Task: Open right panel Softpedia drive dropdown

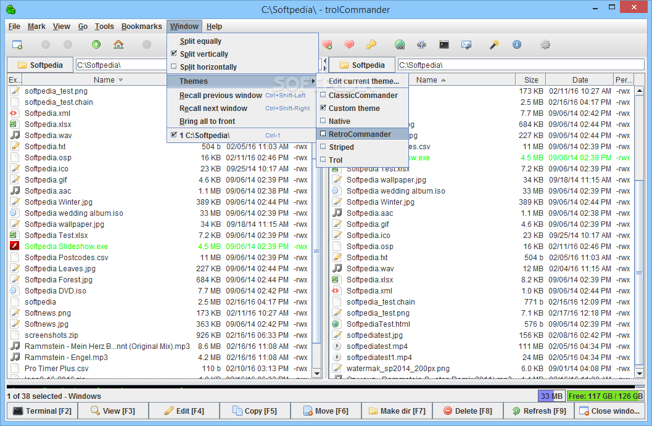Action: 362,65
